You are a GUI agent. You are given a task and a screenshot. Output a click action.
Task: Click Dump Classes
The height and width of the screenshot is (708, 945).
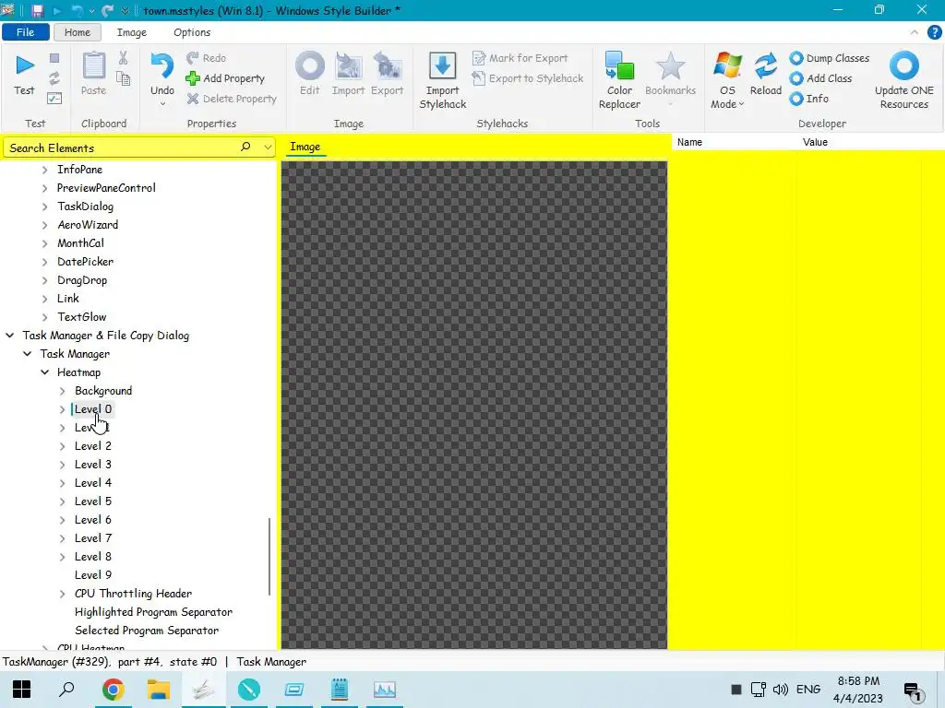click(830, 58)
